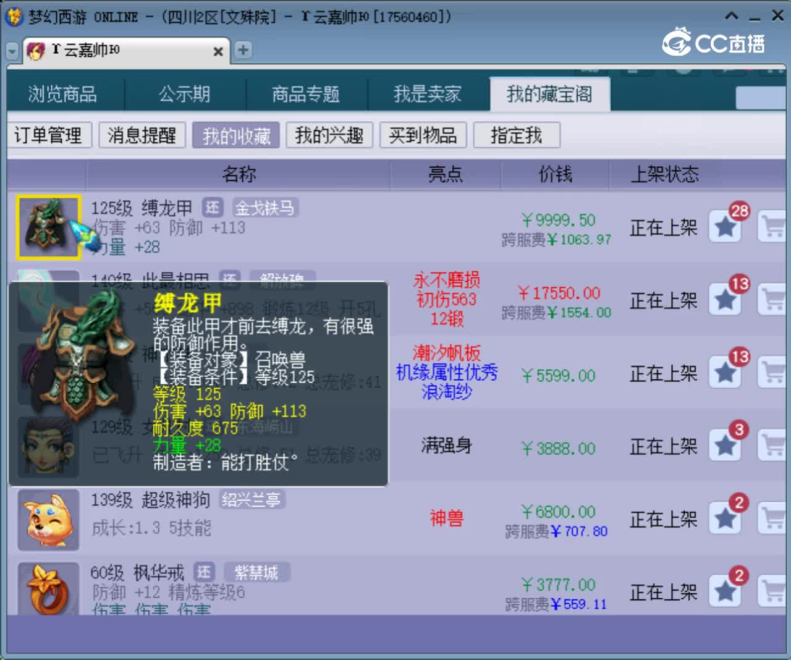Open 订单管理 section
Screen dimensions: 791x660
[49, 135]
